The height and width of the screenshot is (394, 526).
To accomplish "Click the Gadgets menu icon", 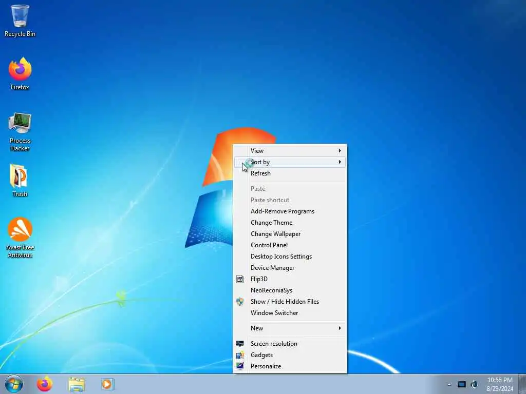I will [240, 355].
